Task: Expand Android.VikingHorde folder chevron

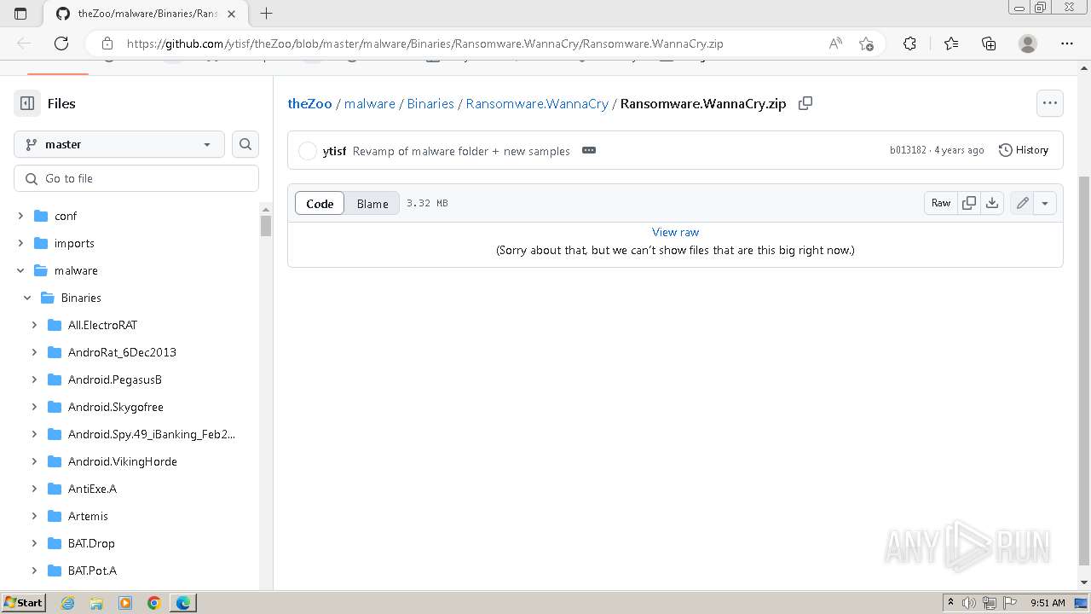Action: (x=34, y=461)
